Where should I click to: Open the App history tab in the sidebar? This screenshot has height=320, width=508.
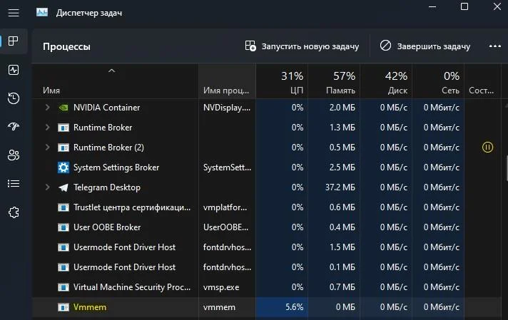pyautogui.click(x=14, y=98)
